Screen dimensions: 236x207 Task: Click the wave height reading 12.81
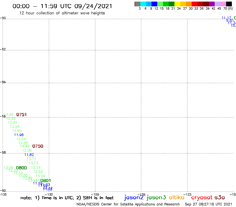pos(13,123)
